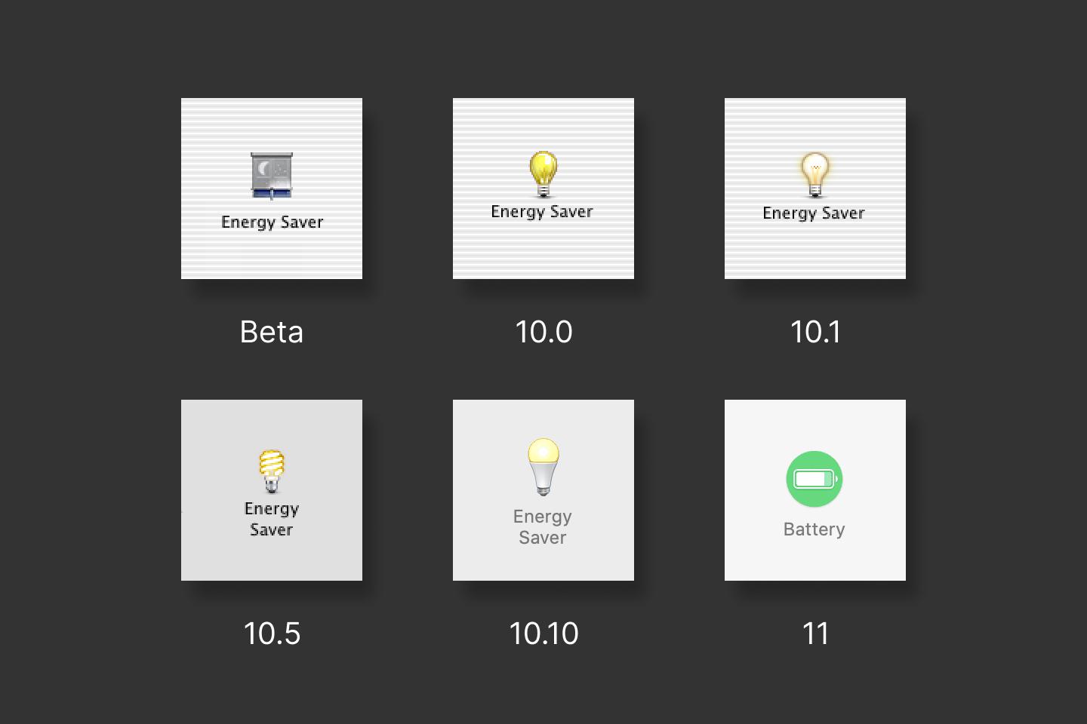Click the "Beta" version caption
Image resolution: width=1087 pixels, height=724 pixels.
click(272, 332)
